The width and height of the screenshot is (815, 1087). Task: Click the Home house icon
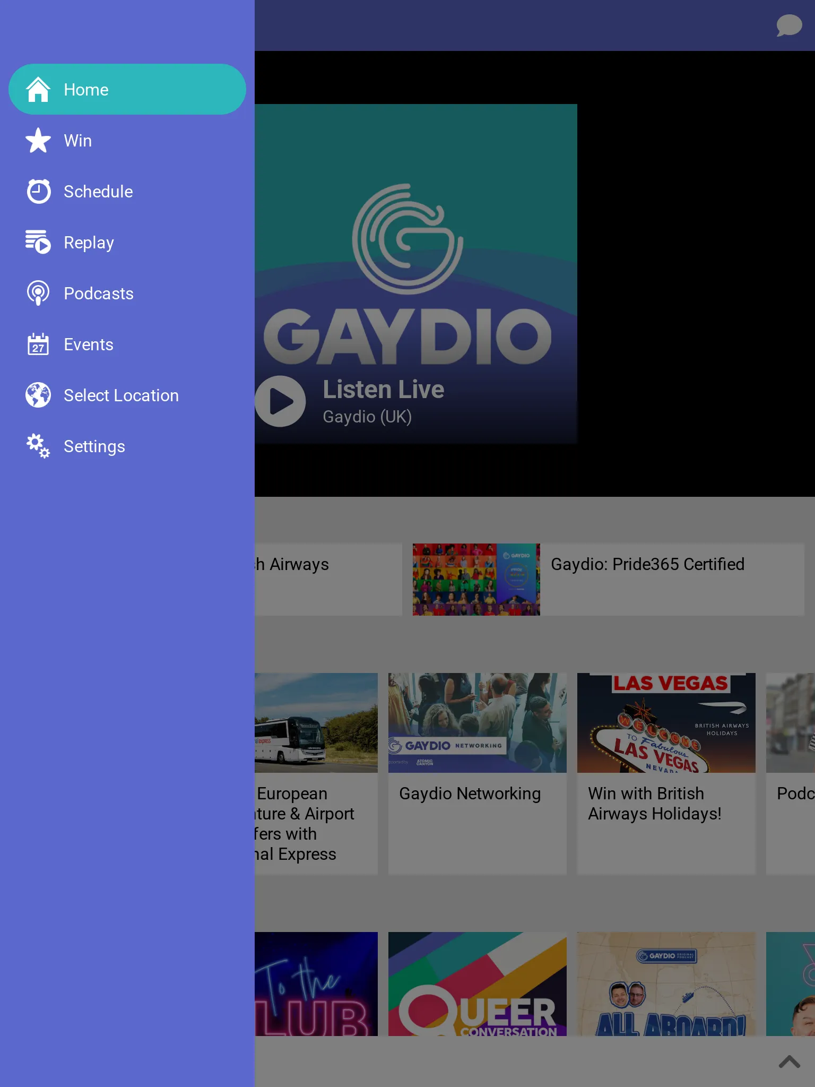(x=38, y=89)
